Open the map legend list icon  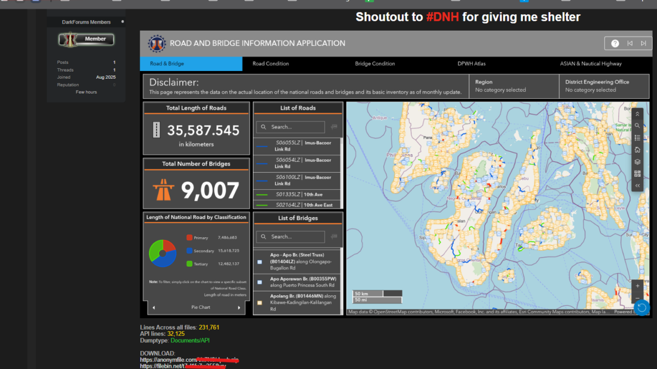tap(637, 138)
